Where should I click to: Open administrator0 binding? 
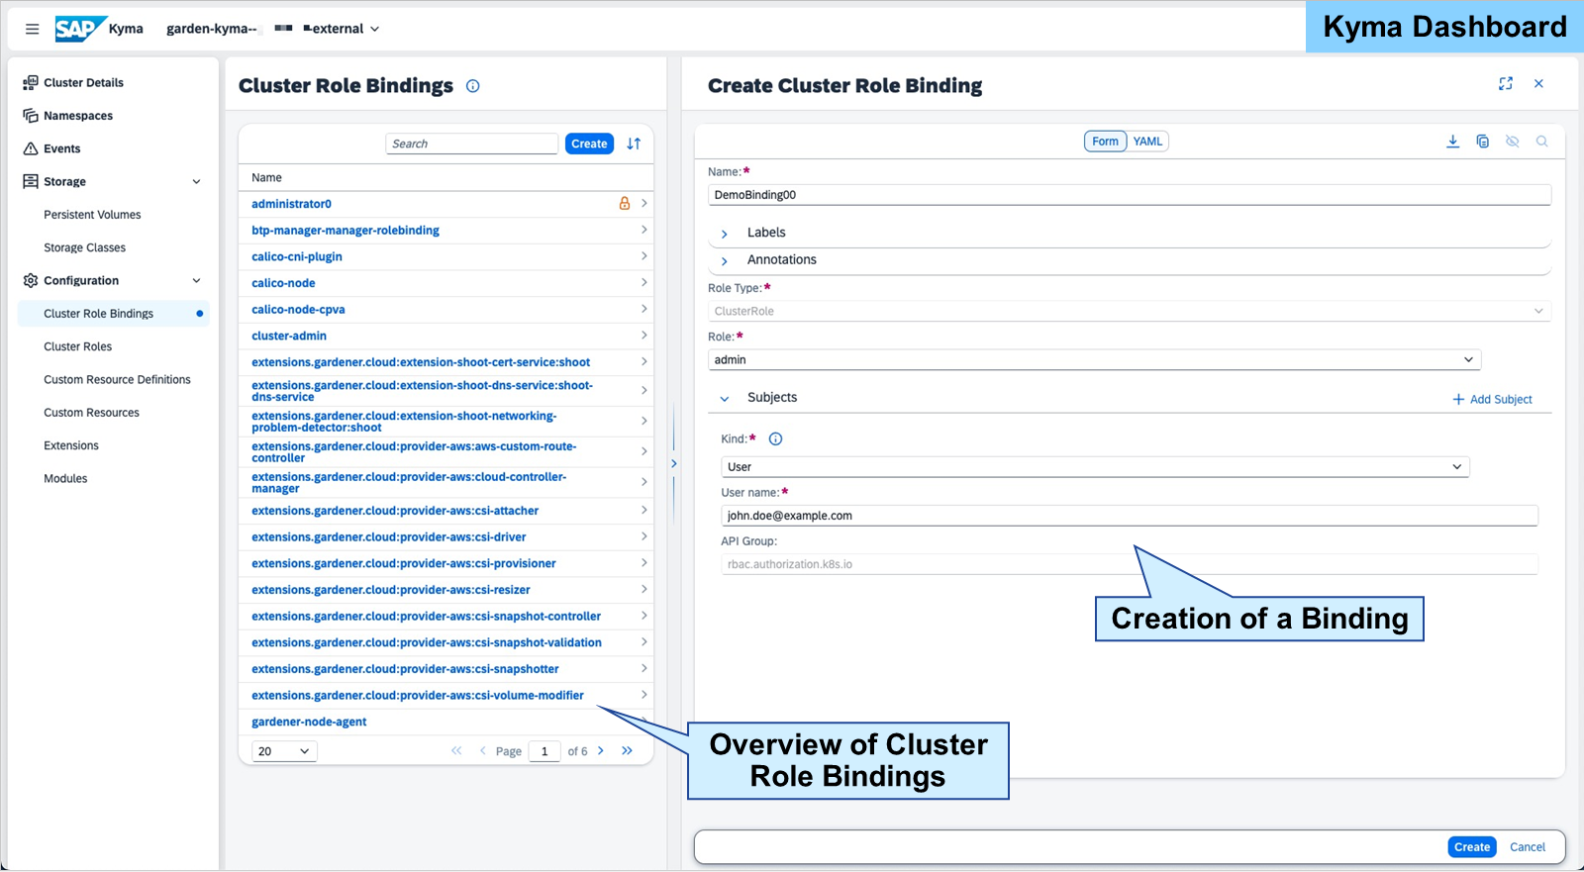coord(291,204)
